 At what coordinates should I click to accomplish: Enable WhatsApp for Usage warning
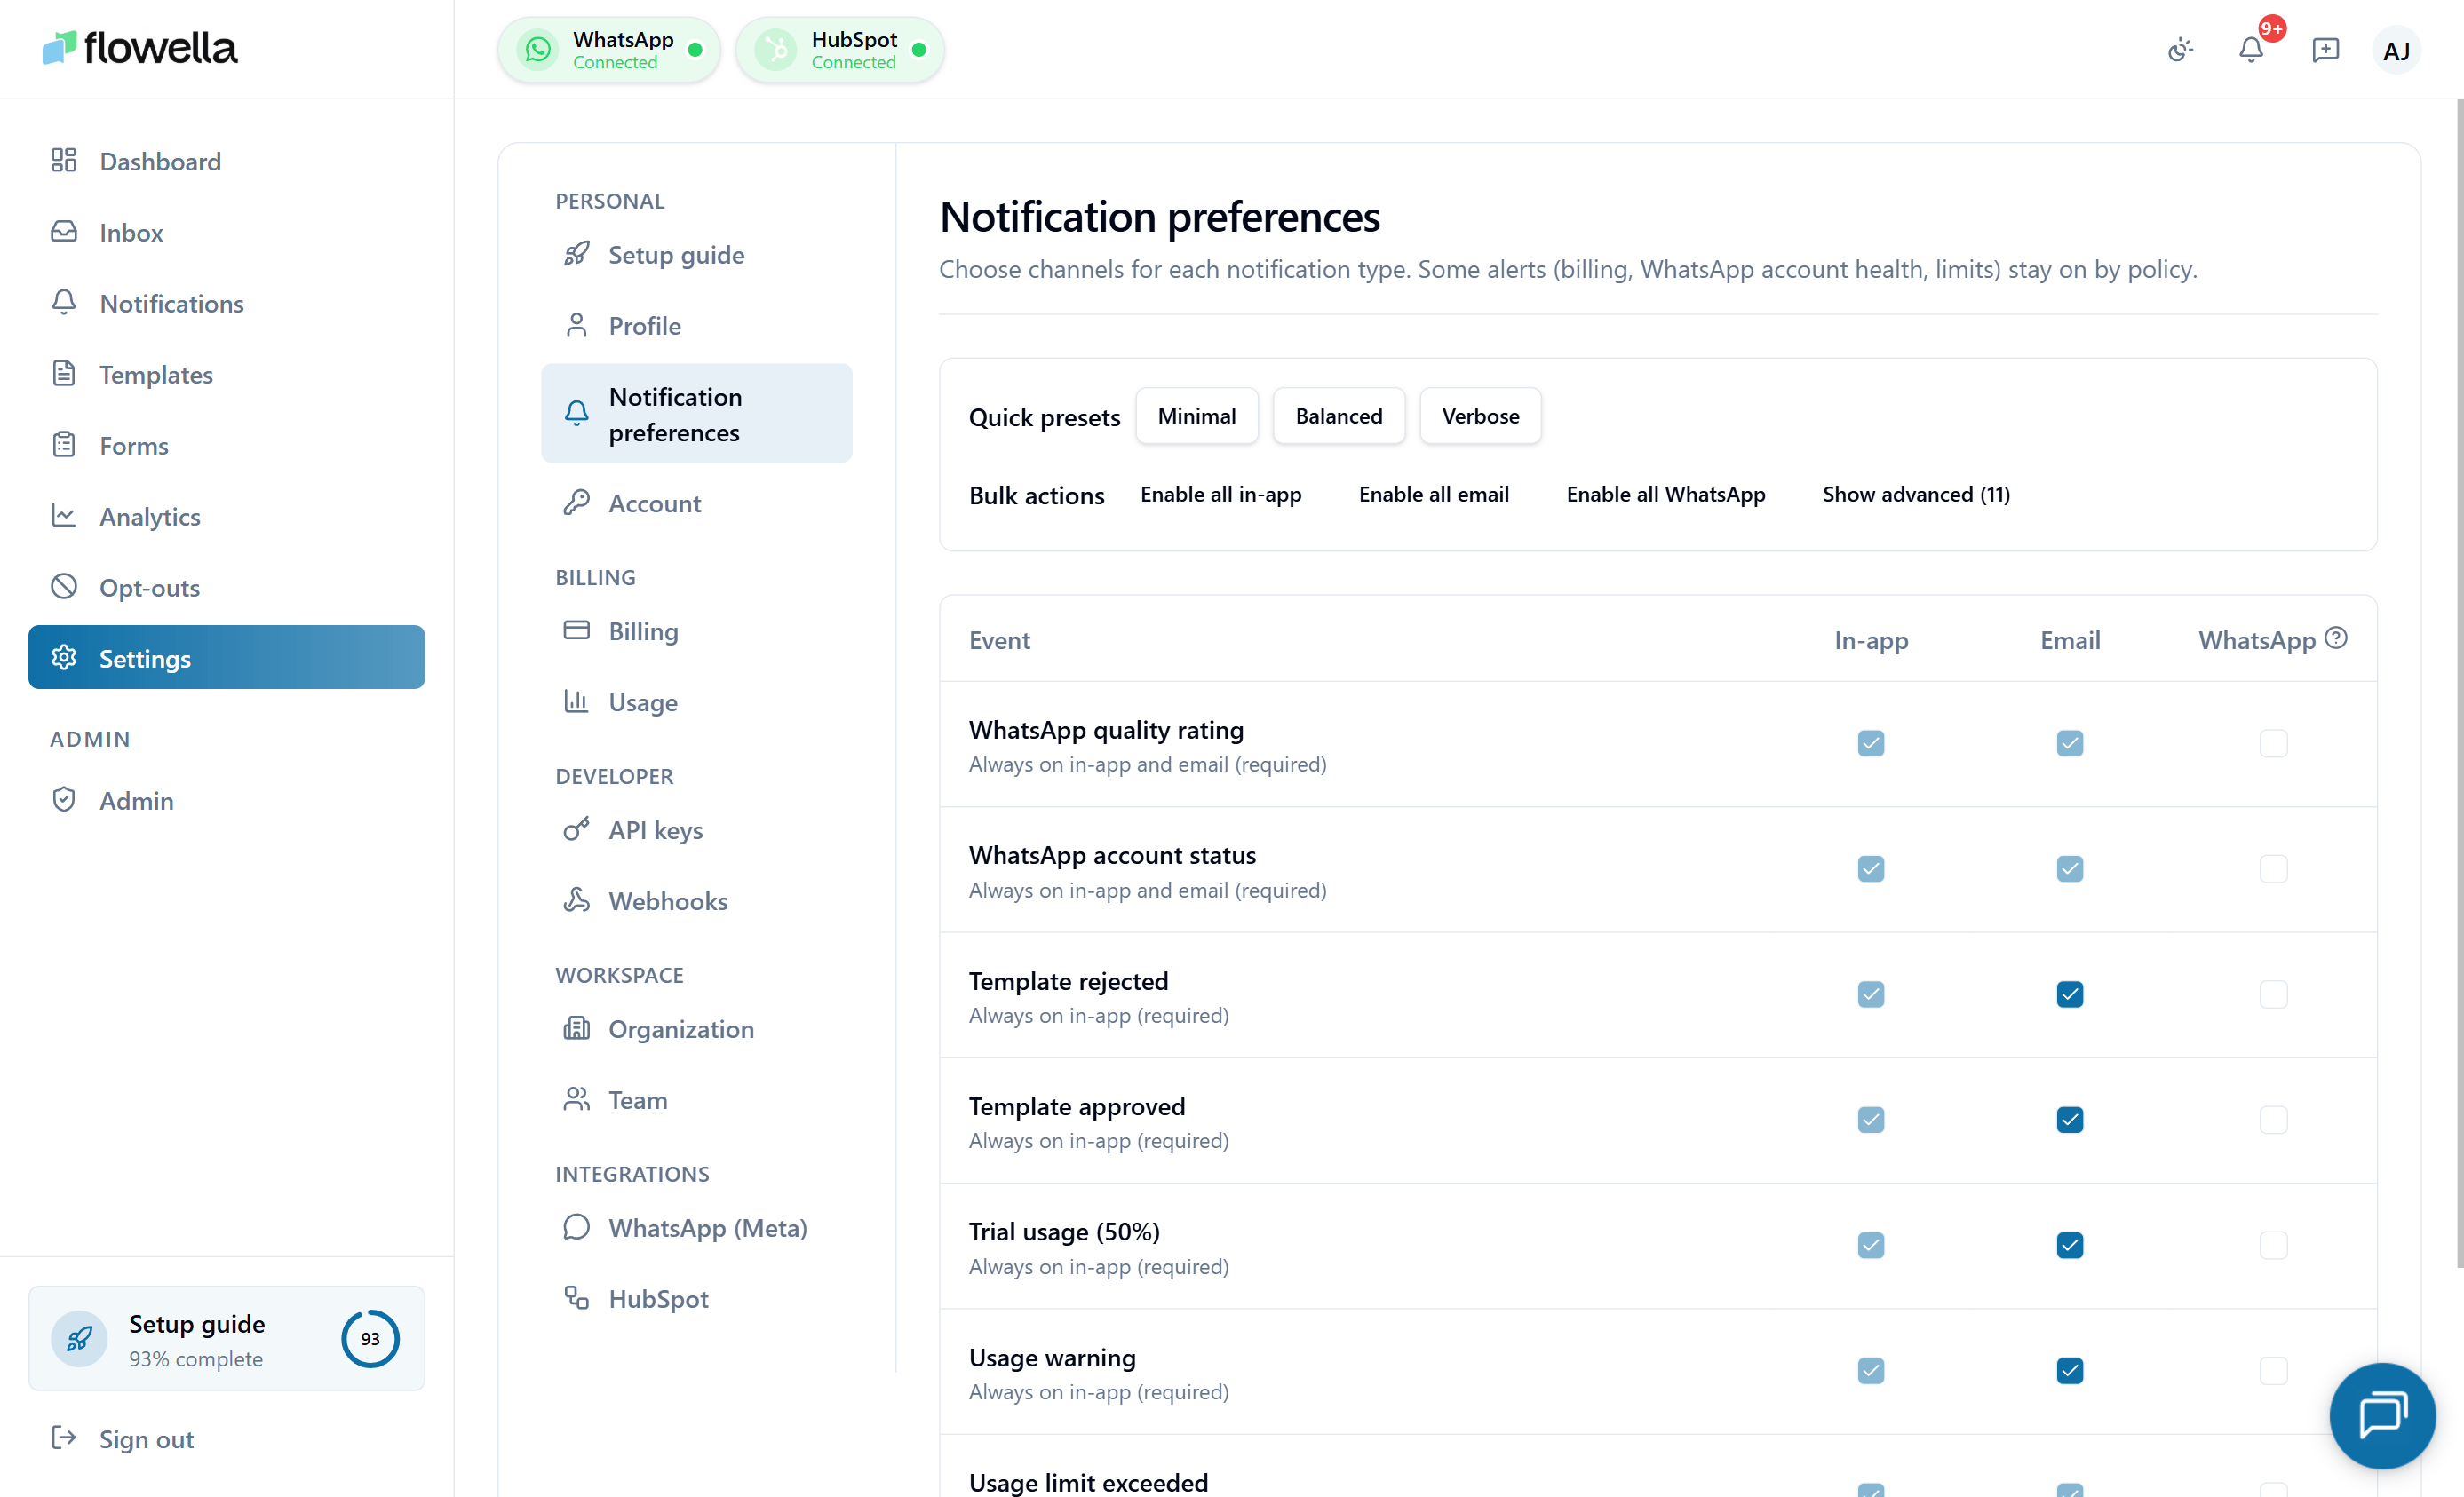click(x=2273, y=1370)
